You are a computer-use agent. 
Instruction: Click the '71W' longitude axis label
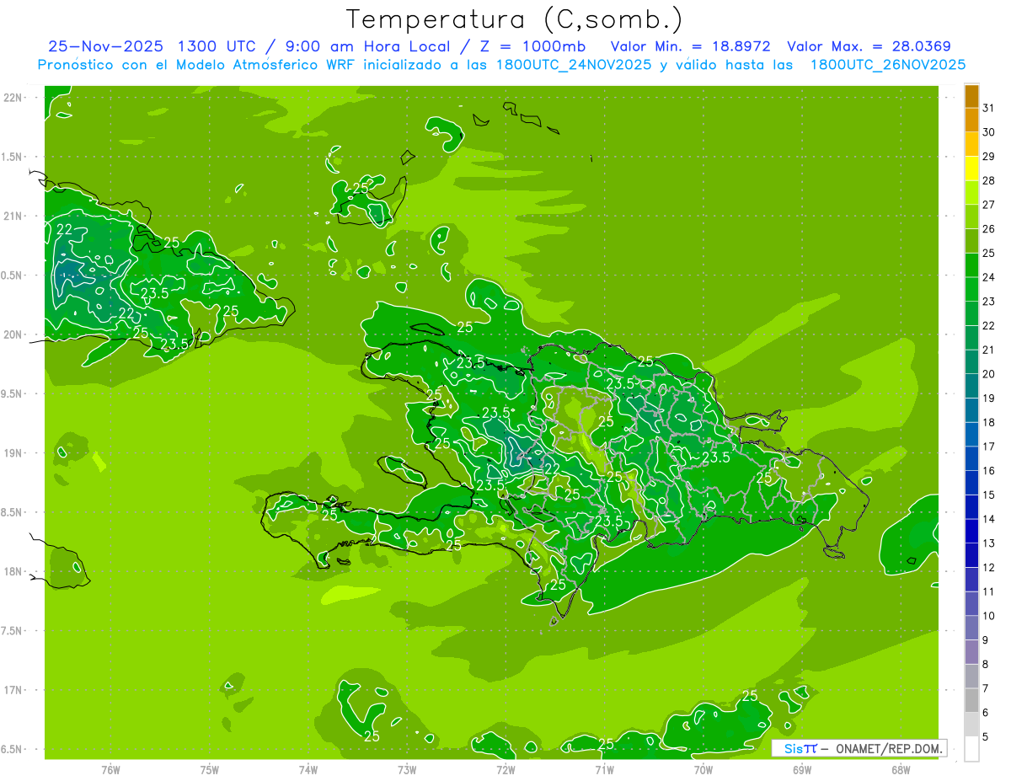[x=604, y=769]
